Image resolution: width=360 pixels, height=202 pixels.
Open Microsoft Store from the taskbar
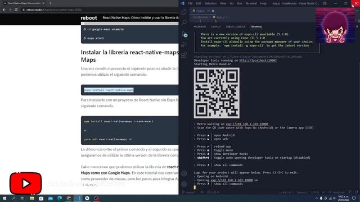41,198
